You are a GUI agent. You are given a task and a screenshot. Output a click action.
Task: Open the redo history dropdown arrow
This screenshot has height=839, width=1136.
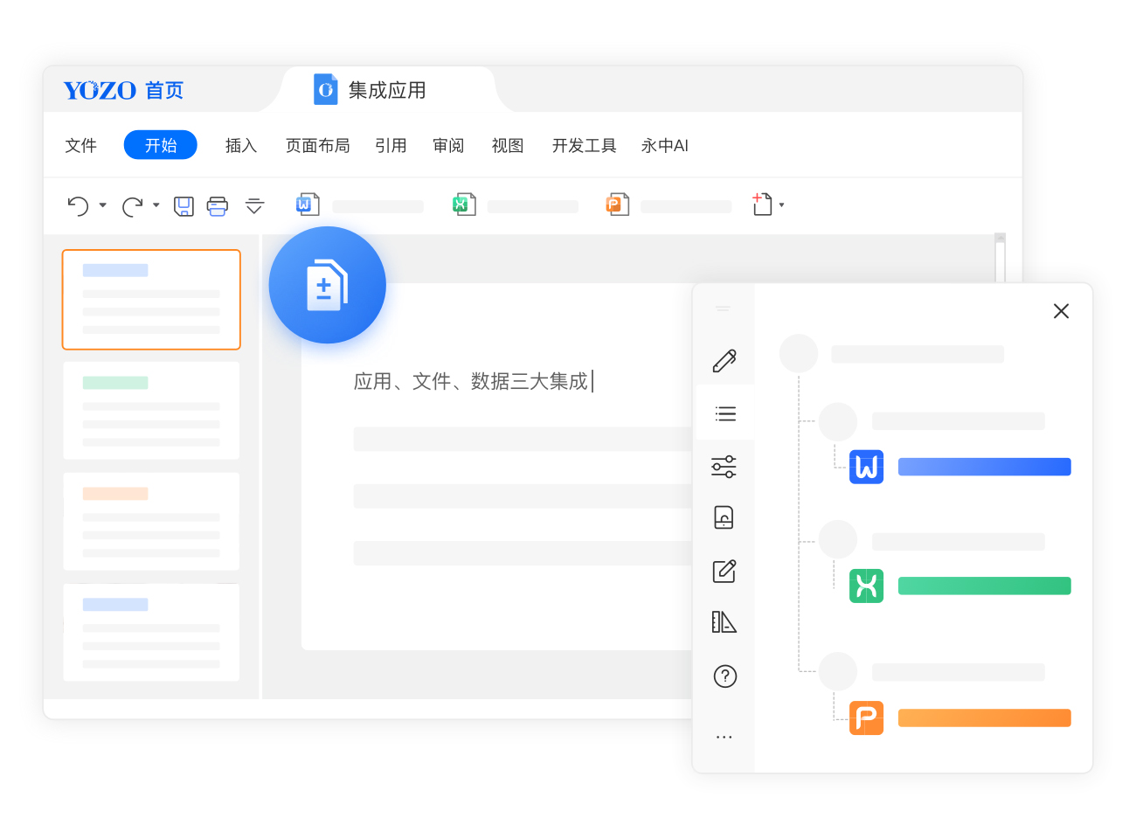click(156, 205)
